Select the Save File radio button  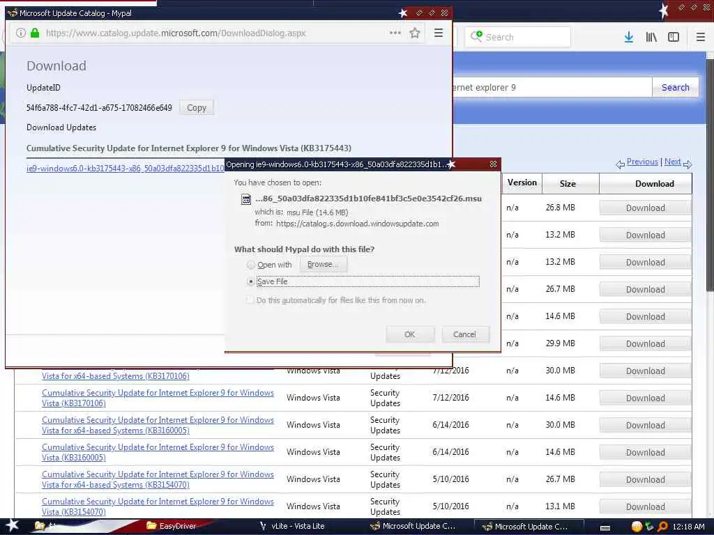point(250,281)
